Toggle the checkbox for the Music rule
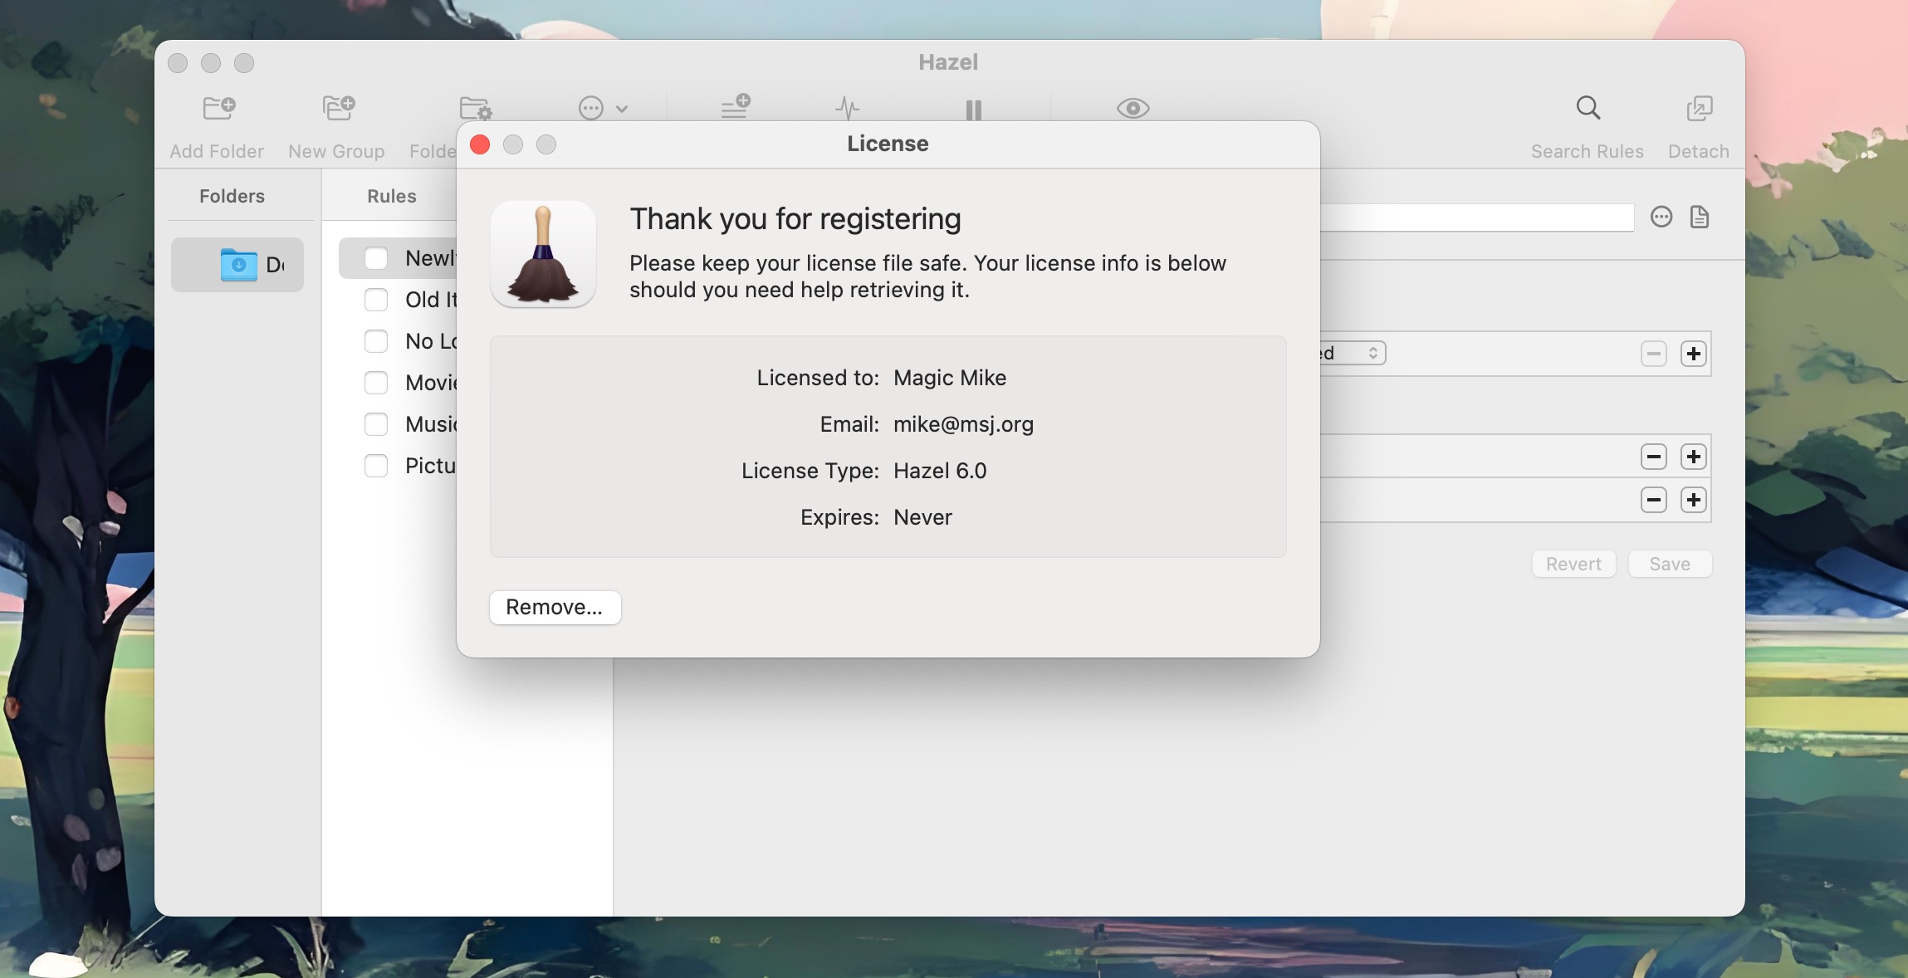The width and height of the screenshot is (1908, 978). pos(376,424)
